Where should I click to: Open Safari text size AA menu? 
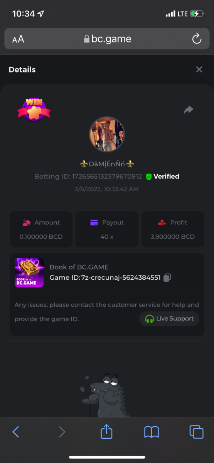pyautogui.click(x=18, y=39)
